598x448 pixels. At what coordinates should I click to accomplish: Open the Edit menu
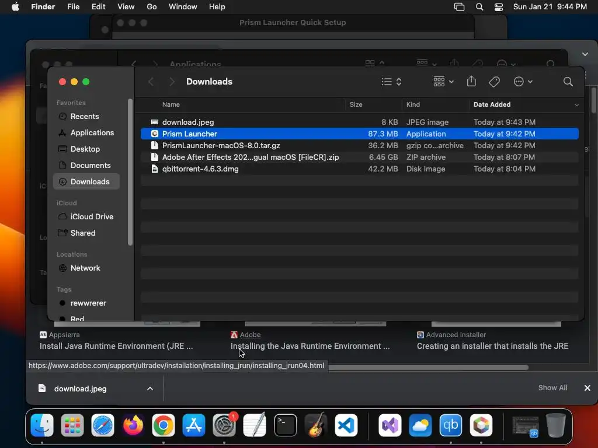[98, 7]
